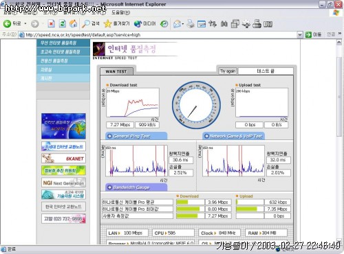Screen dimensions: 344x254
Task: Click the plus icon on Network Game & VoIP Test
Action: [206, 136]
